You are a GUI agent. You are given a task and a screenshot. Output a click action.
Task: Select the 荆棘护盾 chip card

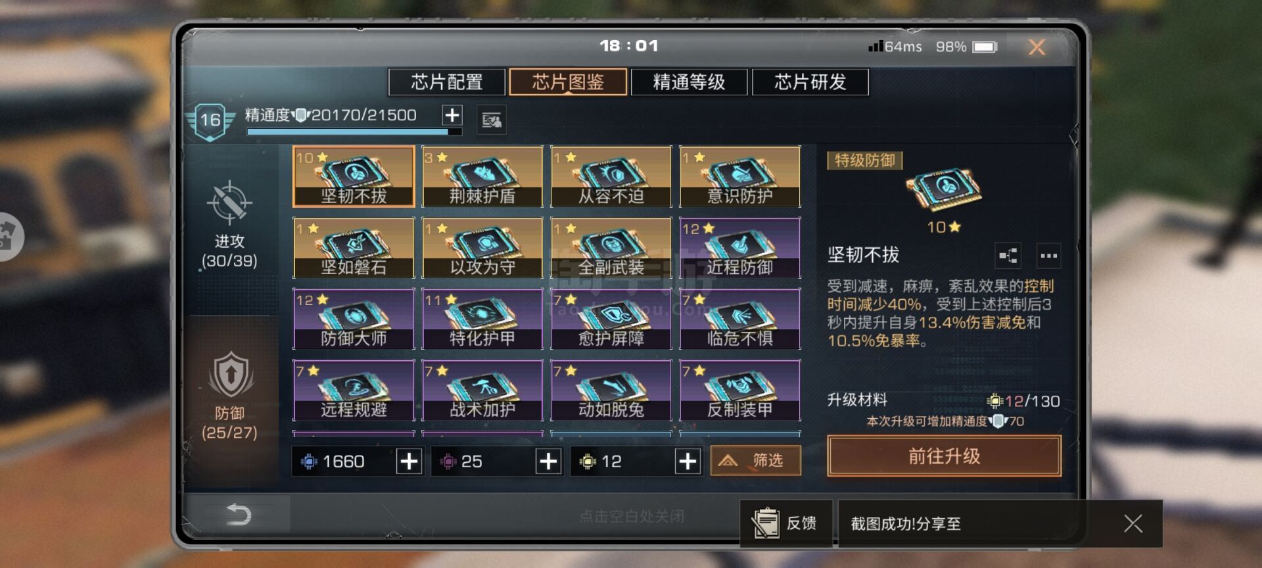click(x=482, y=176)
